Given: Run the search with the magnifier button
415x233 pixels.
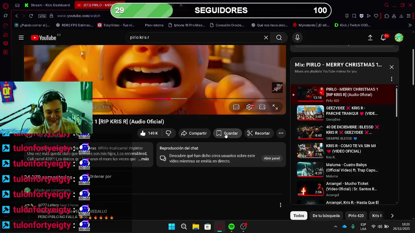Looking at the screenshot, I should tap(279, 38).
